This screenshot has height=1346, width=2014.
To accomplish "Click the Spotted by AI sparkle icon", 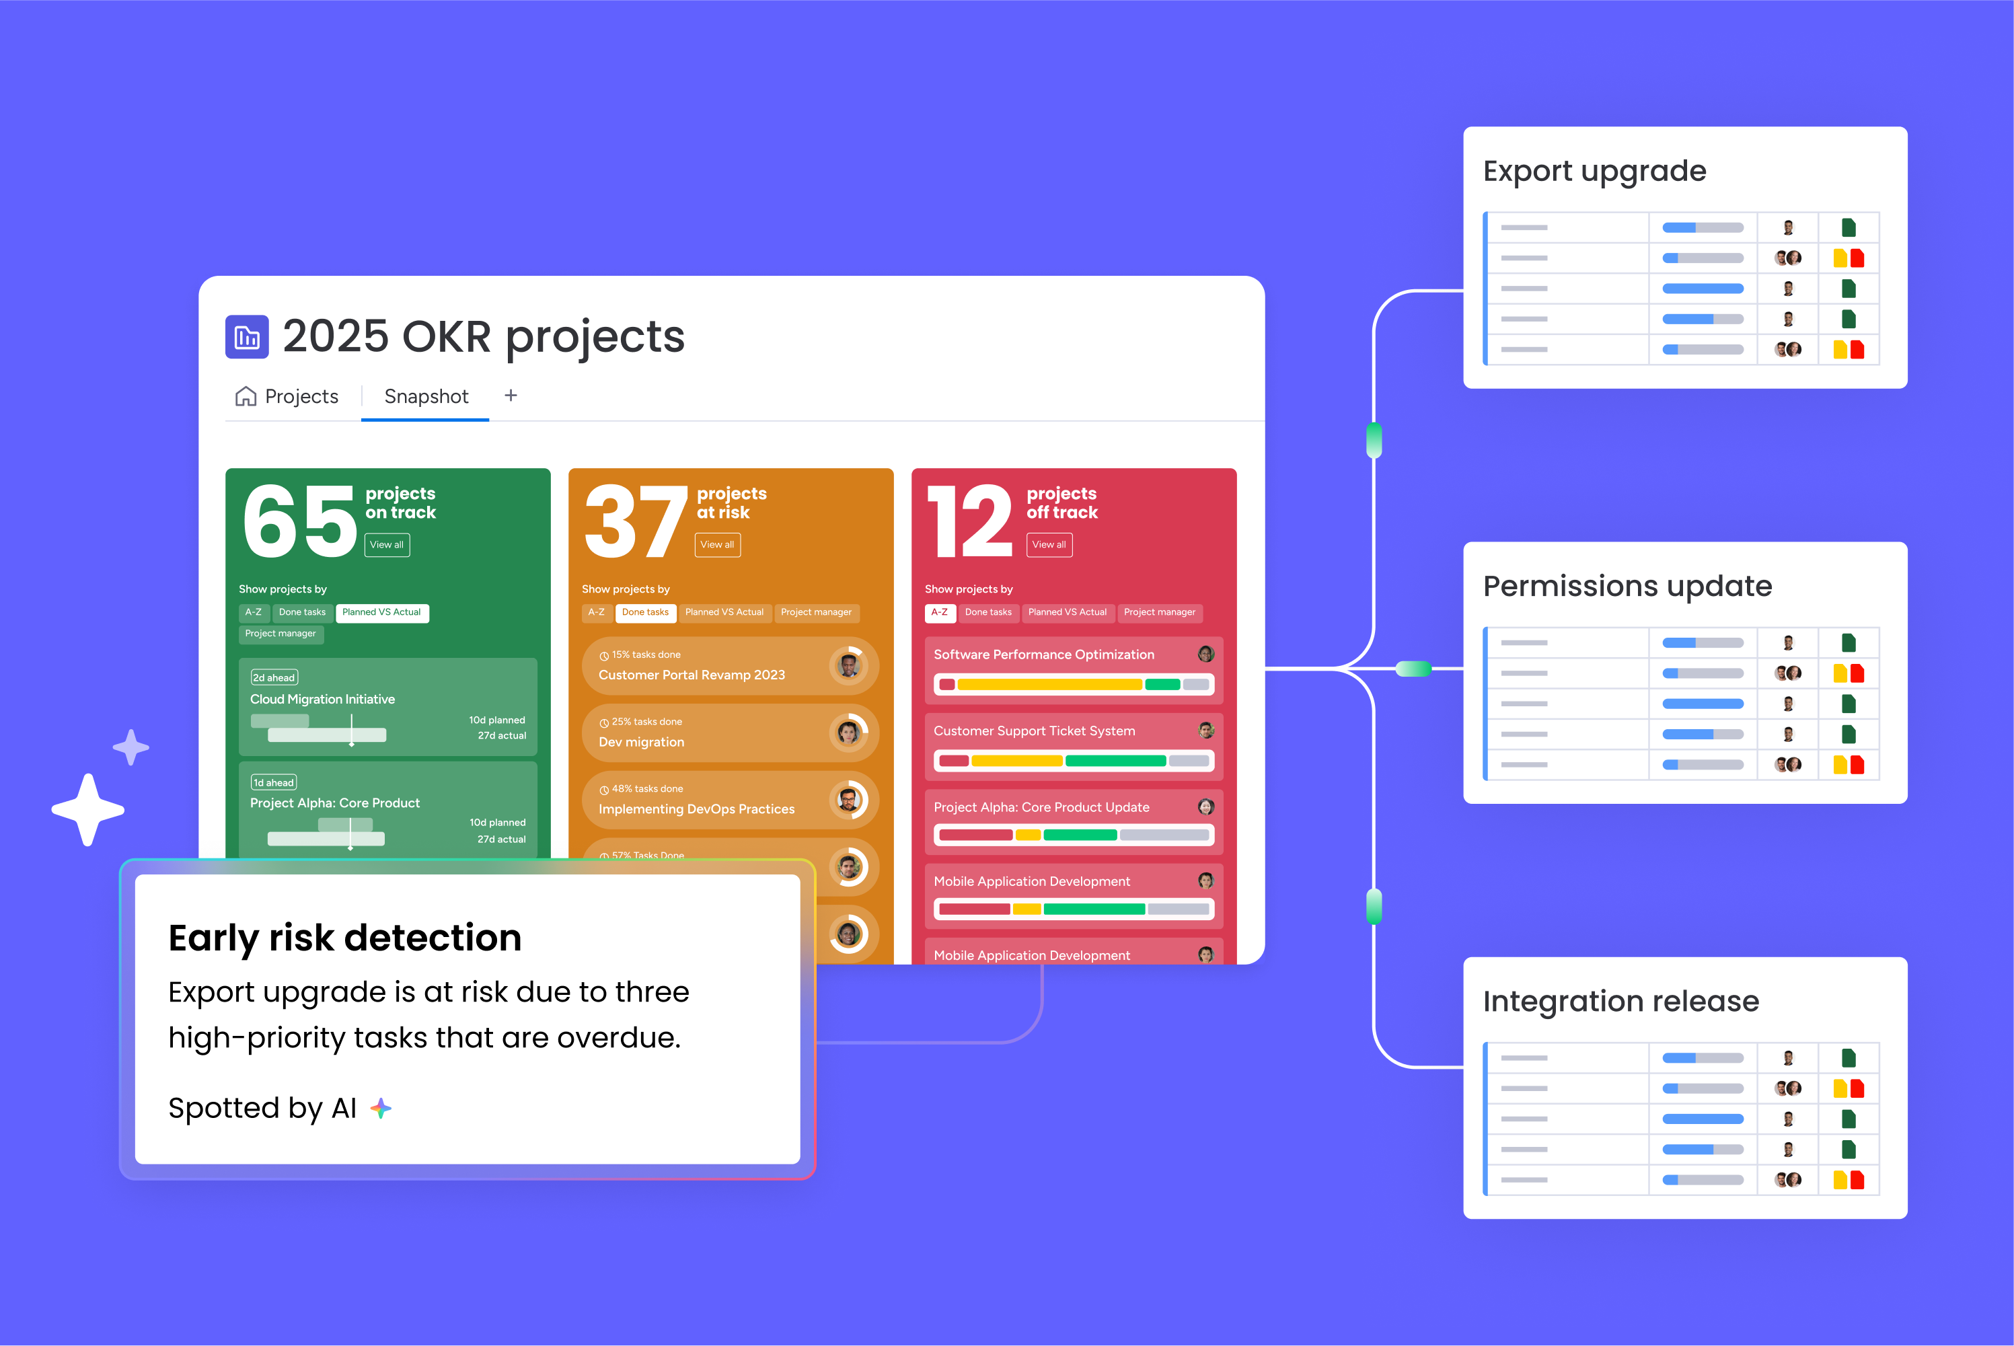I will point(380,1109).
